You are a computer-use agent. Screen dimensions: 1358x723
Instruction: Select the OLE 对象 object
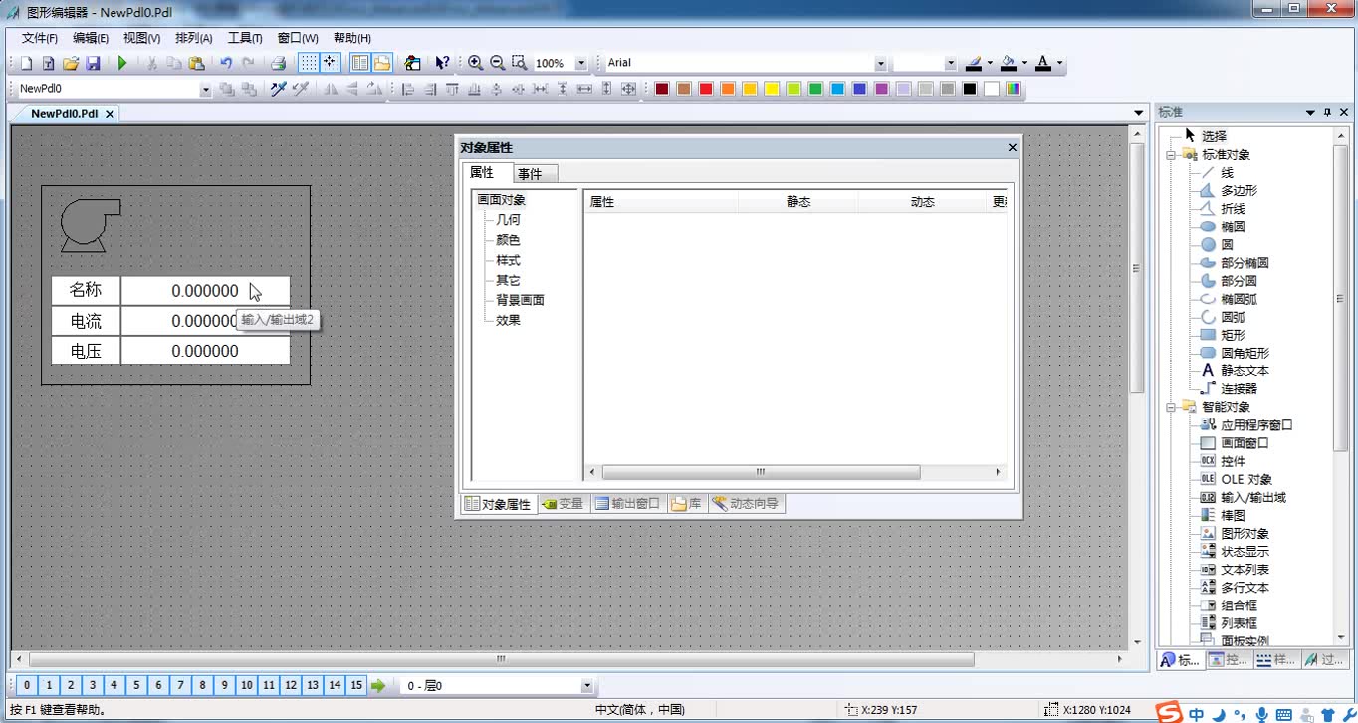(1246, 479)
